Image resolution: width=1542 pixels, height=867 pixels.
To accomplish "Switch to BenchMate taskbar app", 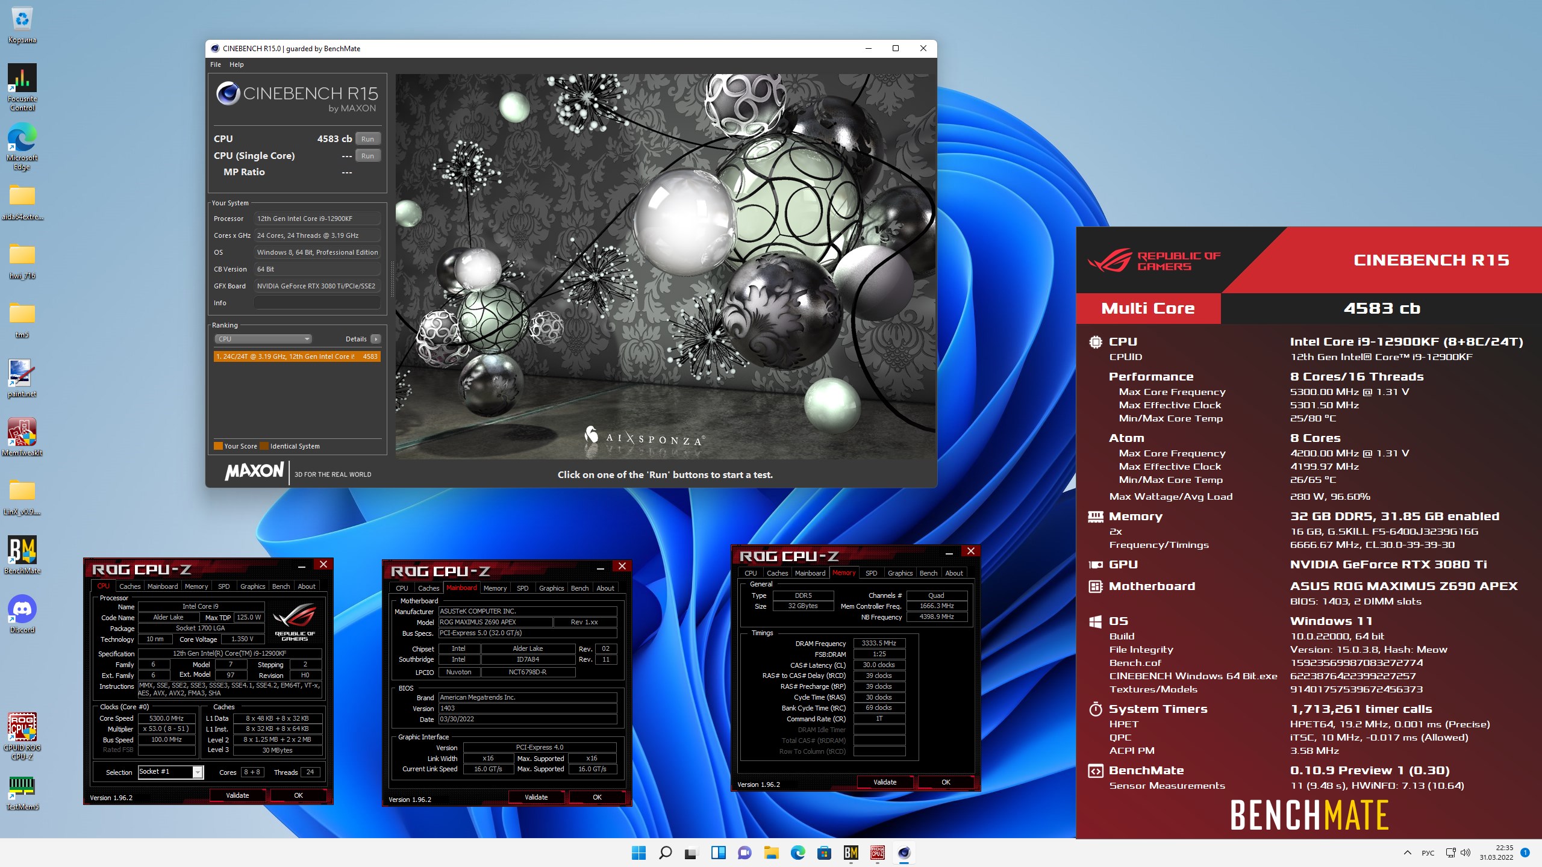I will coord(851,853).
